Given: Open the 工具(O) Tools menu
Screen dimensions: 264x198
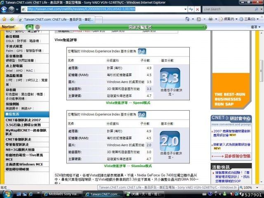Looking at the screenshot, I should click(x=249, y=19).
